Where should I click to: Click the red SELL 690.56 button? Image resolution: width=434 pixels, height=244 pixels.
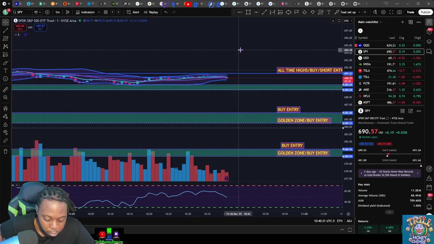(x=20, y=27)
